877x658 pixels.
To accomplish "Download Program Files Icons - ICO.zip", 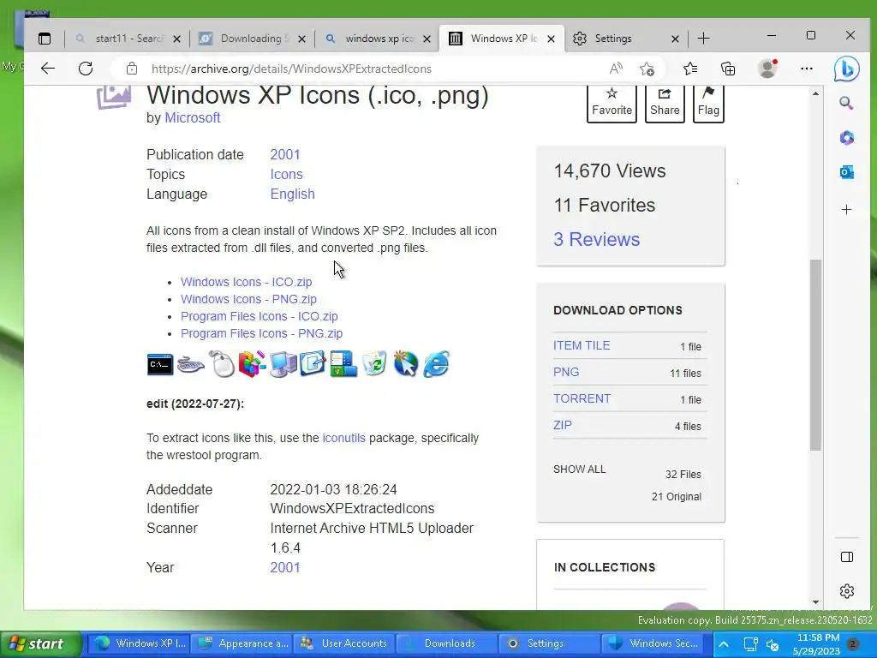I will point(259,317).
